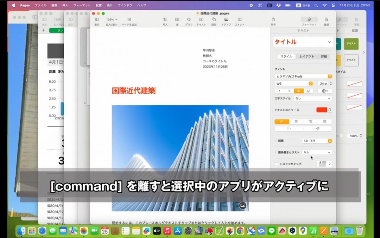Screen dimensions: 380x238
Task: Open the 共有 share toolbar icon
Action: (x=273, y=20)
